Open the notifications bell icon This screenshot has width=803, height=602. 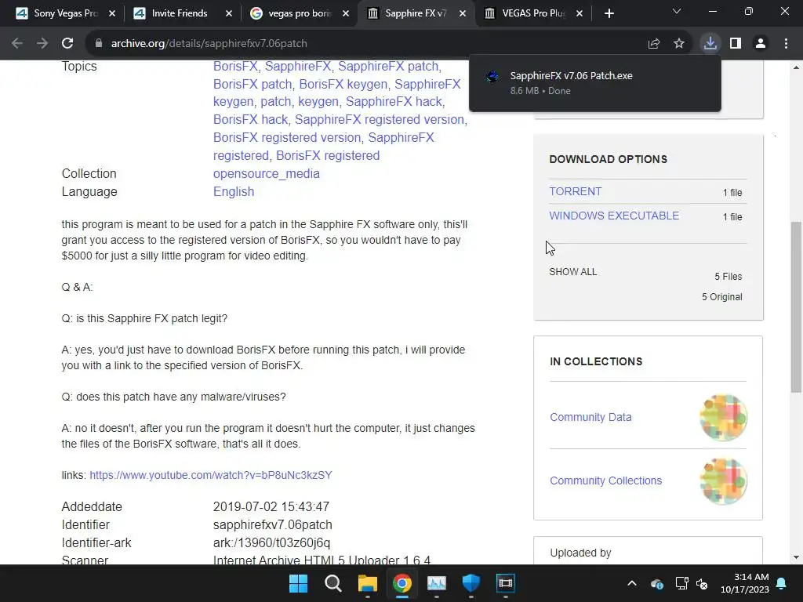tap(782, 583)
